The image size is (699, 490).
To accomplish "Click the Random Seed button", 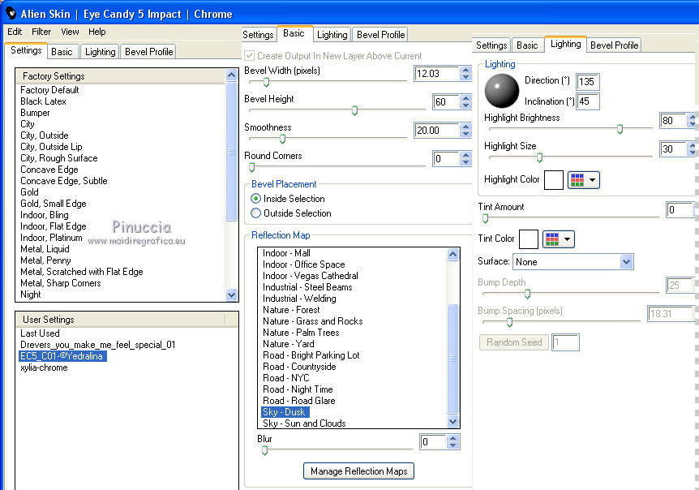I will pos(514,342).
